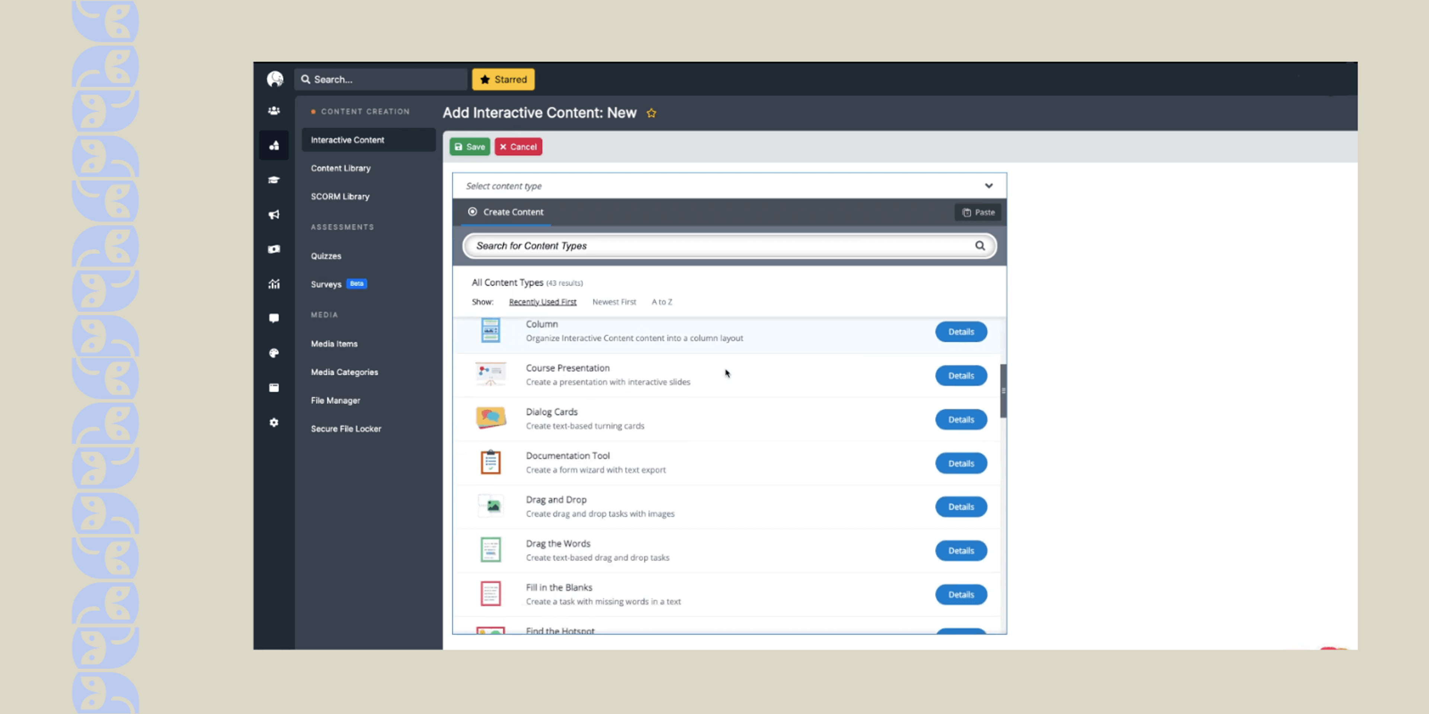Expand the Select content type dropdown
This screenshot has width=1429, height=714.
click(x=729, y=186)
